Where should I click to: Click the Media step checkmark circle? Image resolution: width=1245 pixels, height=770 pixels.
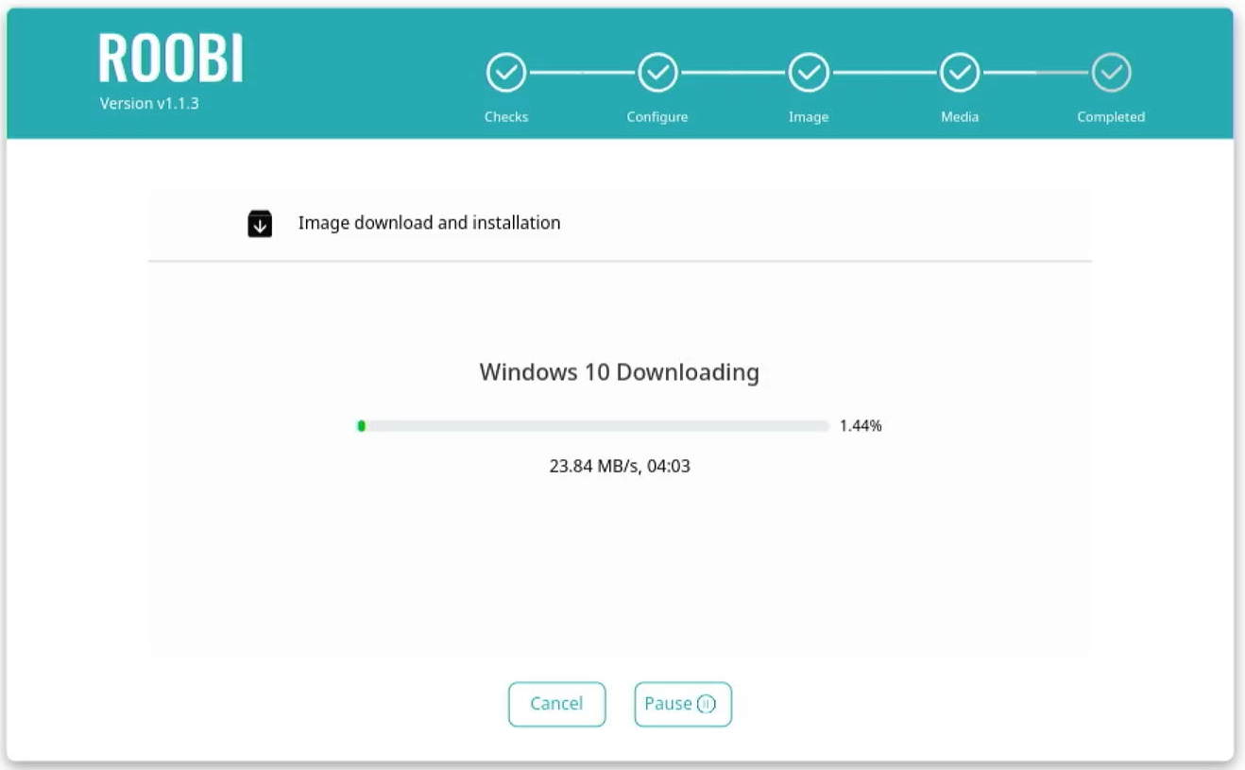pos(960,73)
